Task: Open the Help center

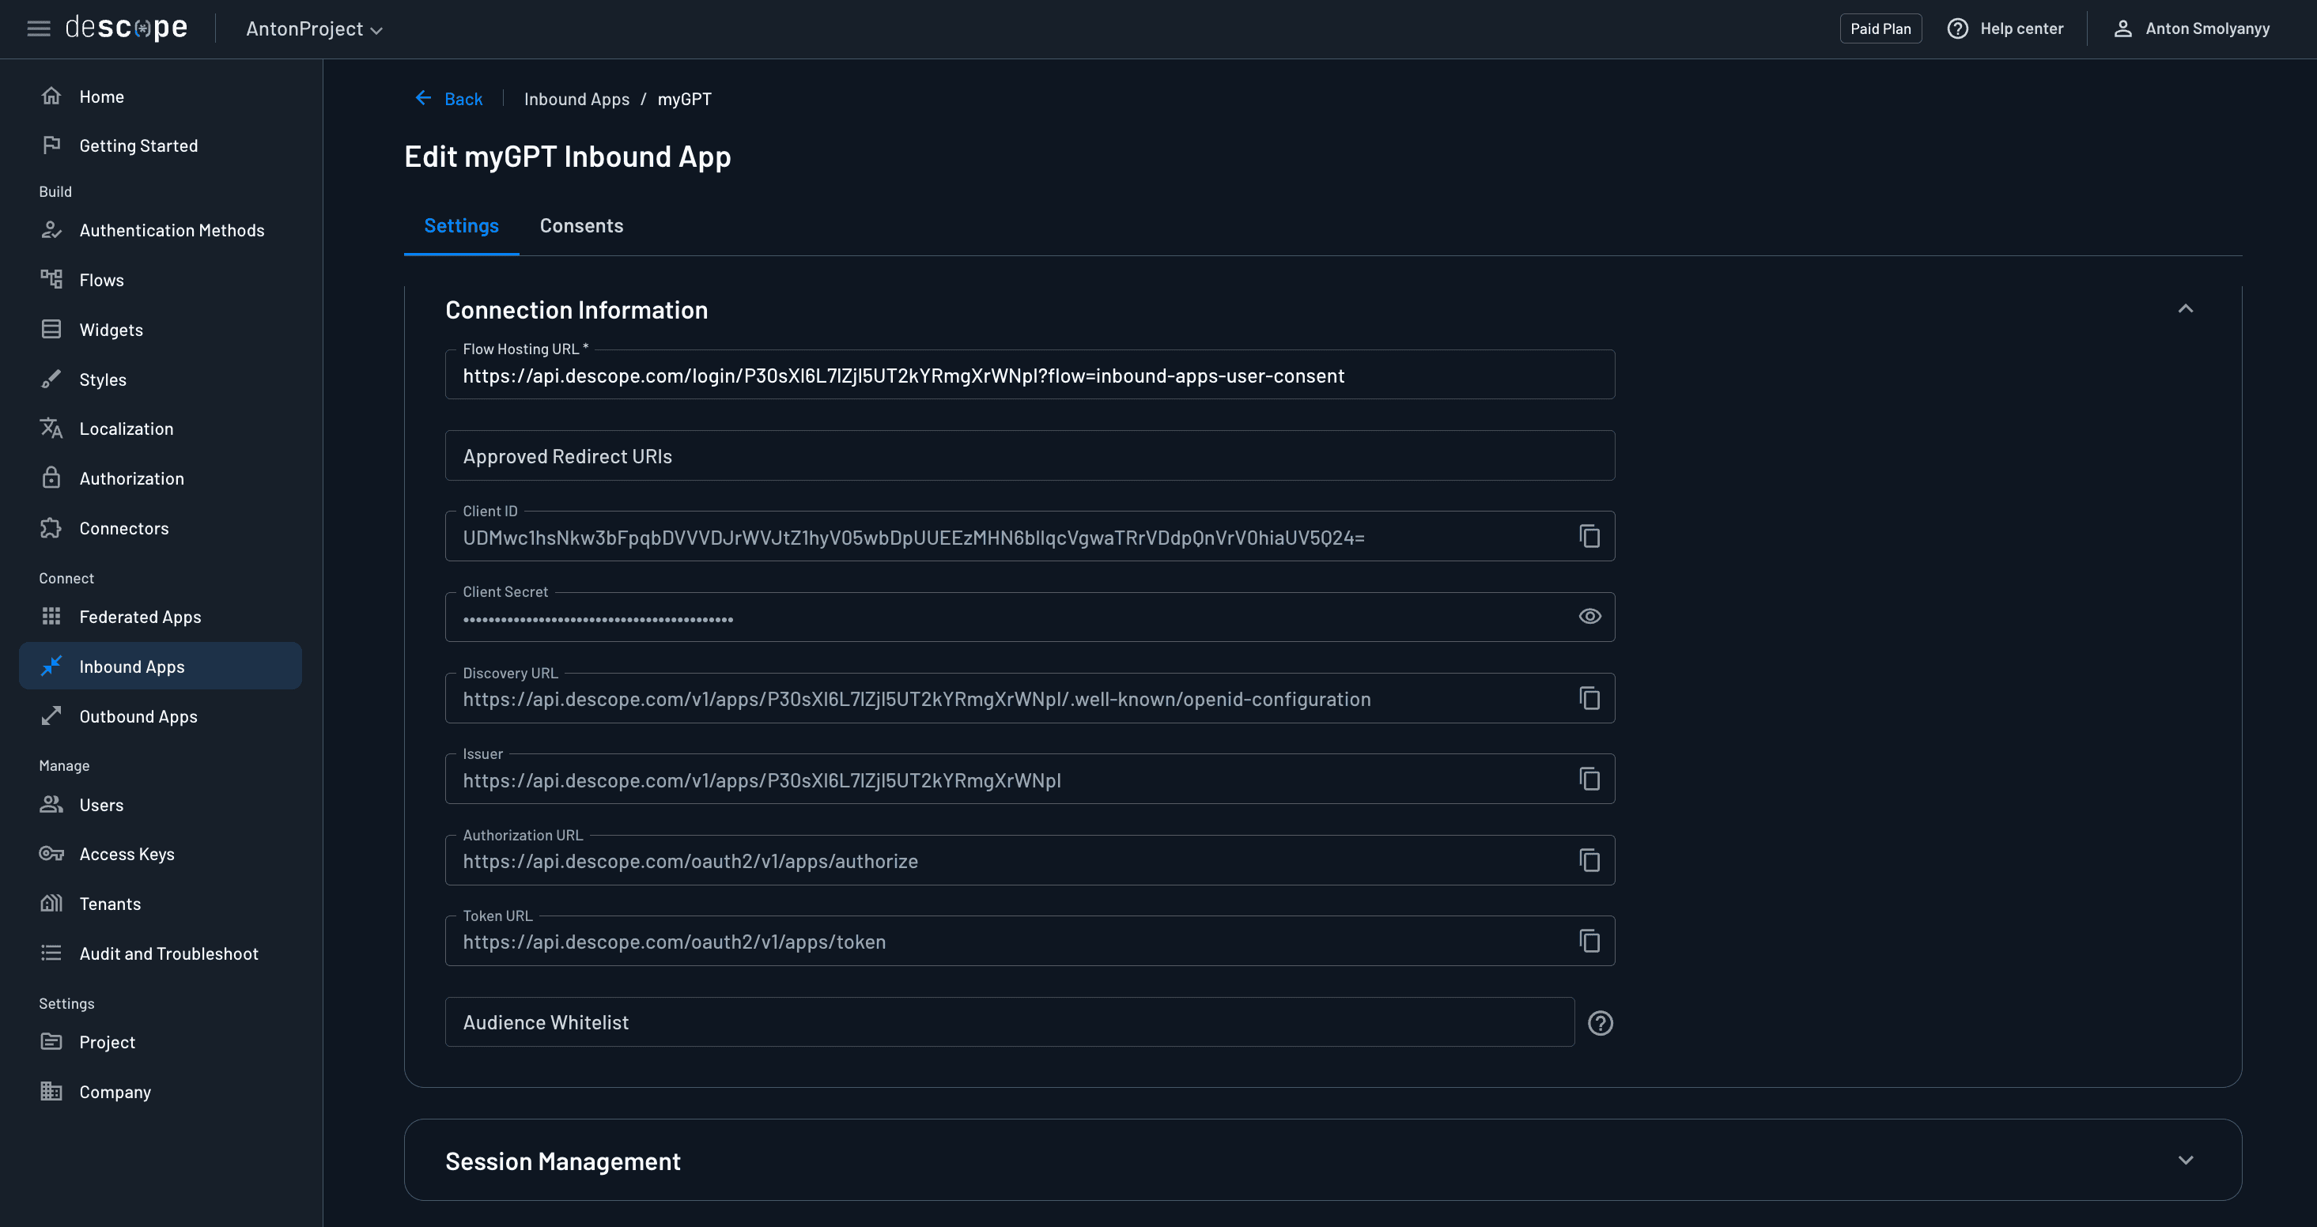Action: click(2005, 28)
